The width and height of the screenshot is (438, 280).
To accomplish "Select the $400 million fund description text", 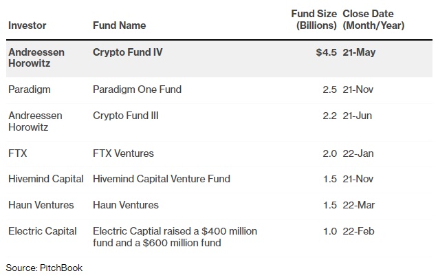I will pos(175,237).
